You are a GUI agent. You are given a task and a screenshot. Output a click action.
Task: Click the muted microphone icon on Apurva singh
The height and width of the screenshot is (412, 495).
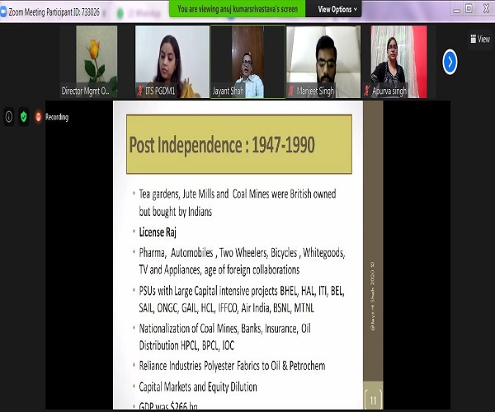366,91
